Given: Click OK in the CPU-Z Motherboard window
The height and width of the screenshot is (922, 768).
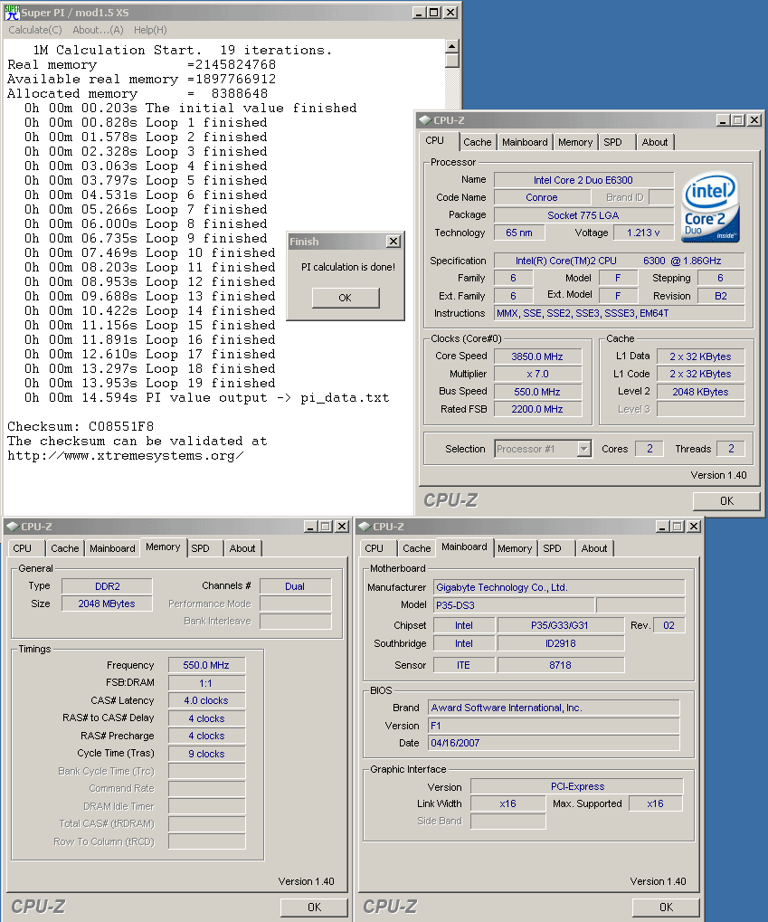Looking at the screenshot, I should click(665, 906).
